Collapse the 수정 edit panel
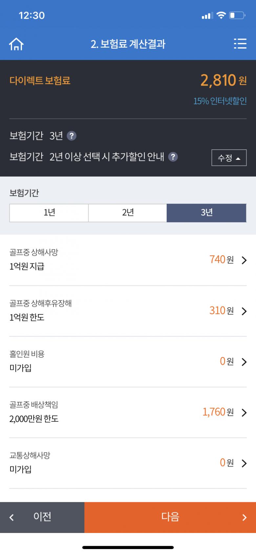Screen dimensions: 256x554 [x=229, y=158]
